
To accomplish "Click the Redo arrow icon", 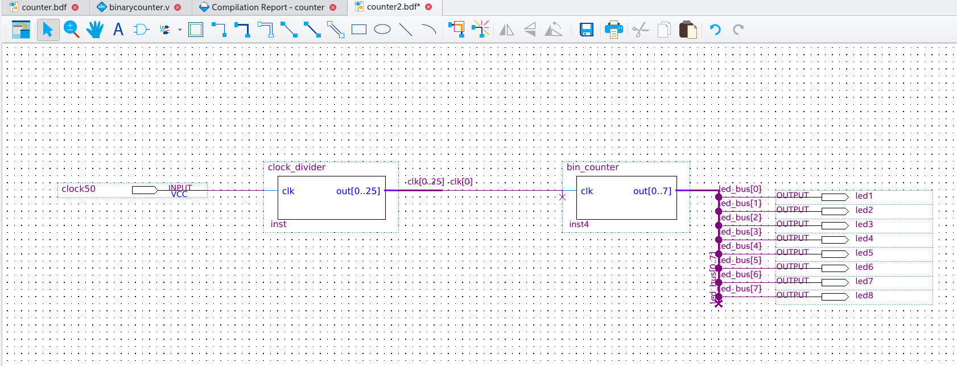I will pyautogui.click(x=739, y=29).
